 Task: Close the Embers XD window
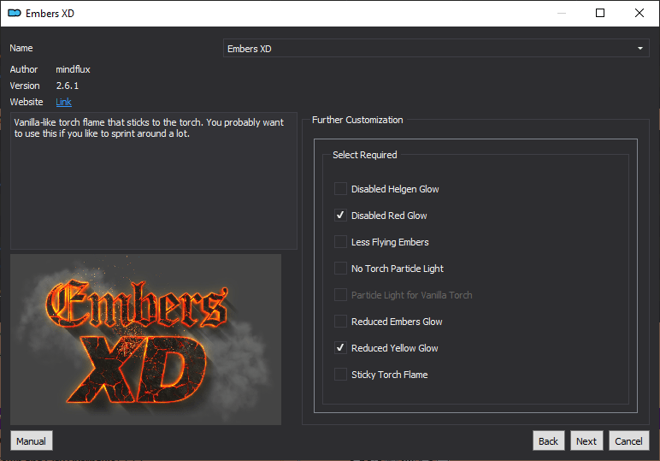click(x=639, y=13)
